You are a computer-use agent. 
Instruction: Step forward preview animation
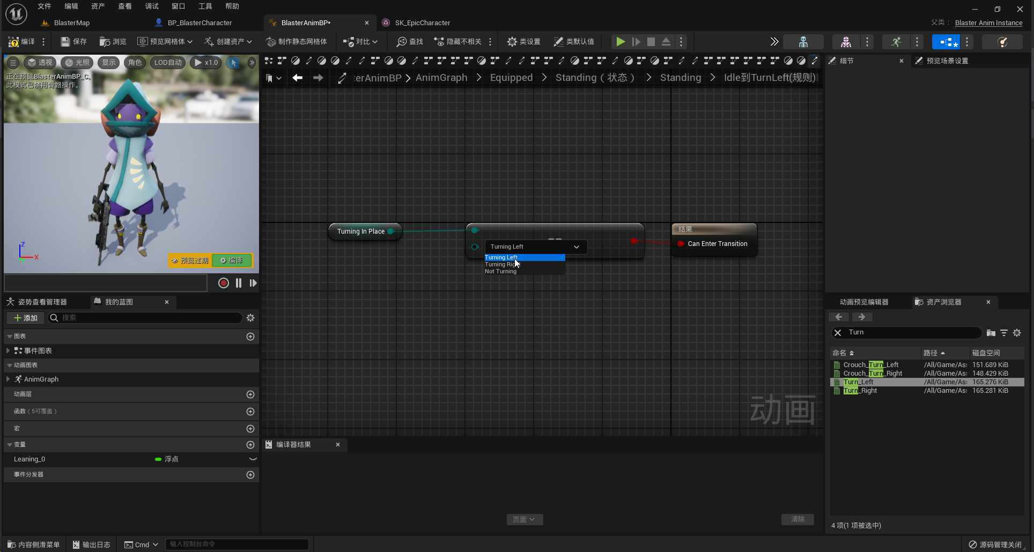click(253, 283)
